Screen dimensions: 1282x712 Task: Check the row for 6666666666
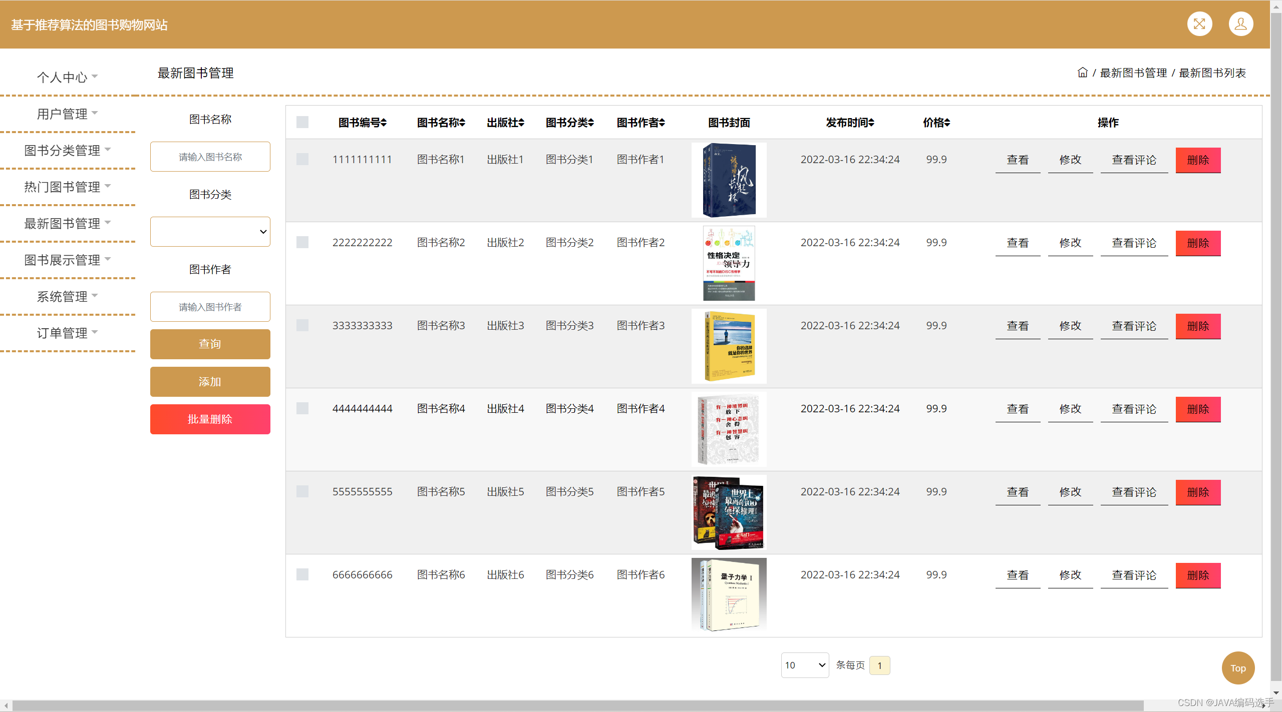pos(302,574)
